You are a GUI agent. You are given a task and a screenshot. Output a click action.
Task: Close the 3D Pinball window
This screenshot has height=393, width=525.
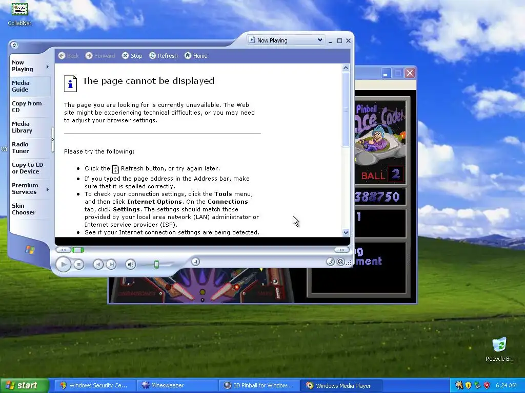(x=410, y=73)
